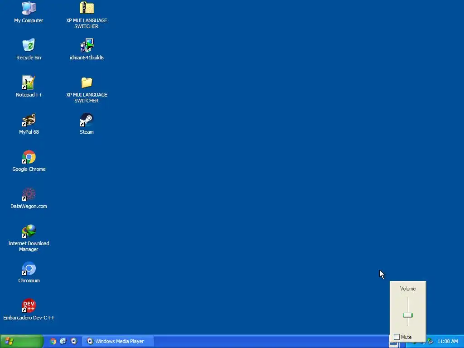Select the Embarcadero Dev-C++ shortcut
The height and width of the screenshot is (348, 464).
(29, 309)
